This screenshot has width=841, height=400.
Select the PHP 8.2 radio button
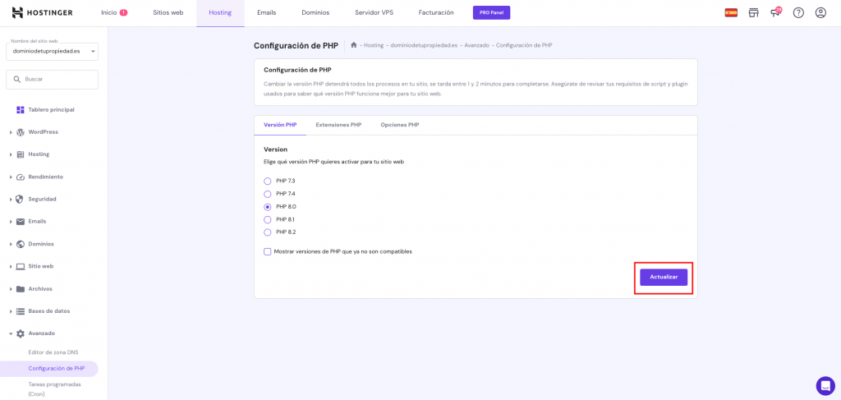[268, 232]
